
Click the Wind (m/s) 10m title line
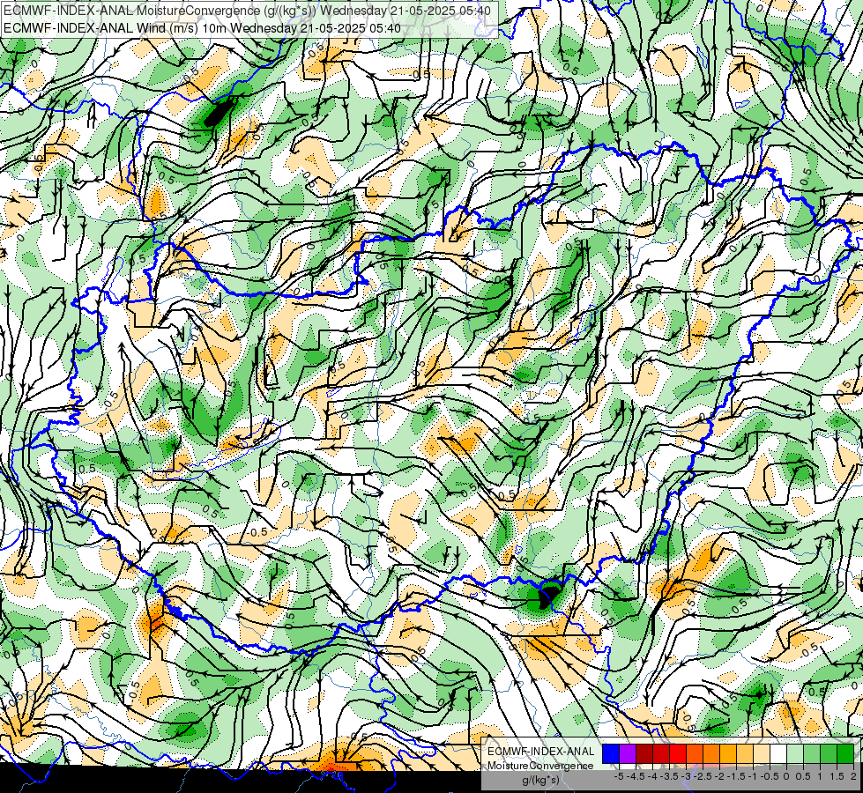(202, 27)
